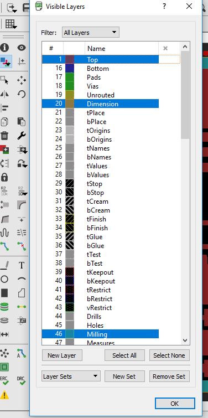Open the Filter All Layers dropdown

pos(91,33)
